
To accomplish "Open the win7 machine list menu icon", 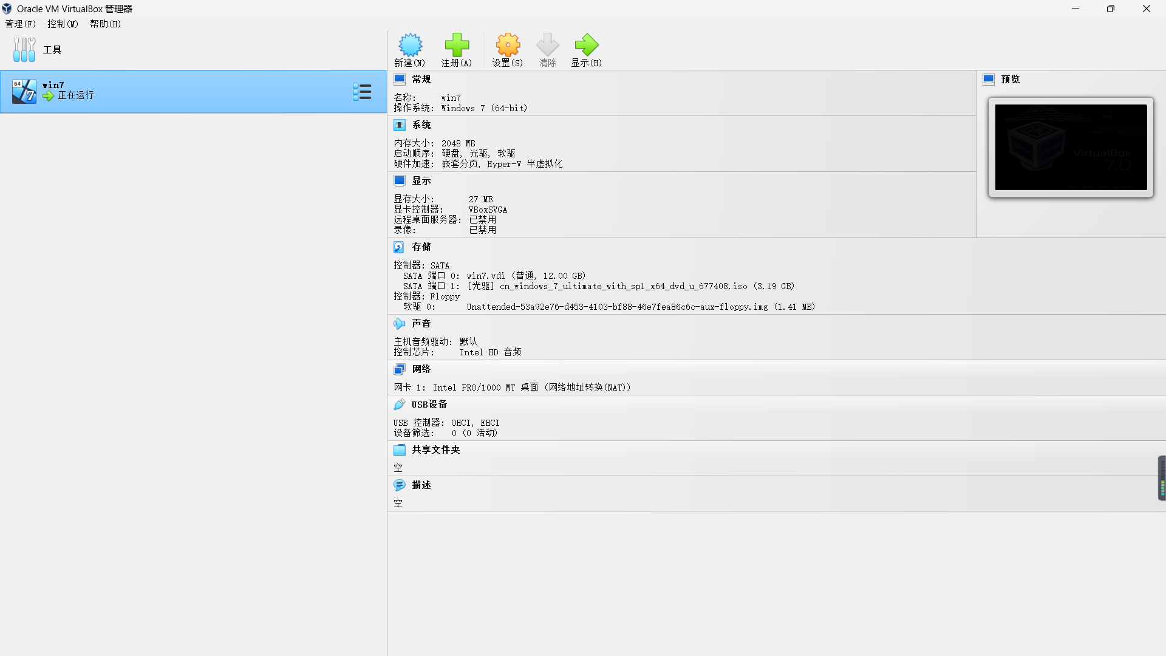I will click(x=362, y=92).
